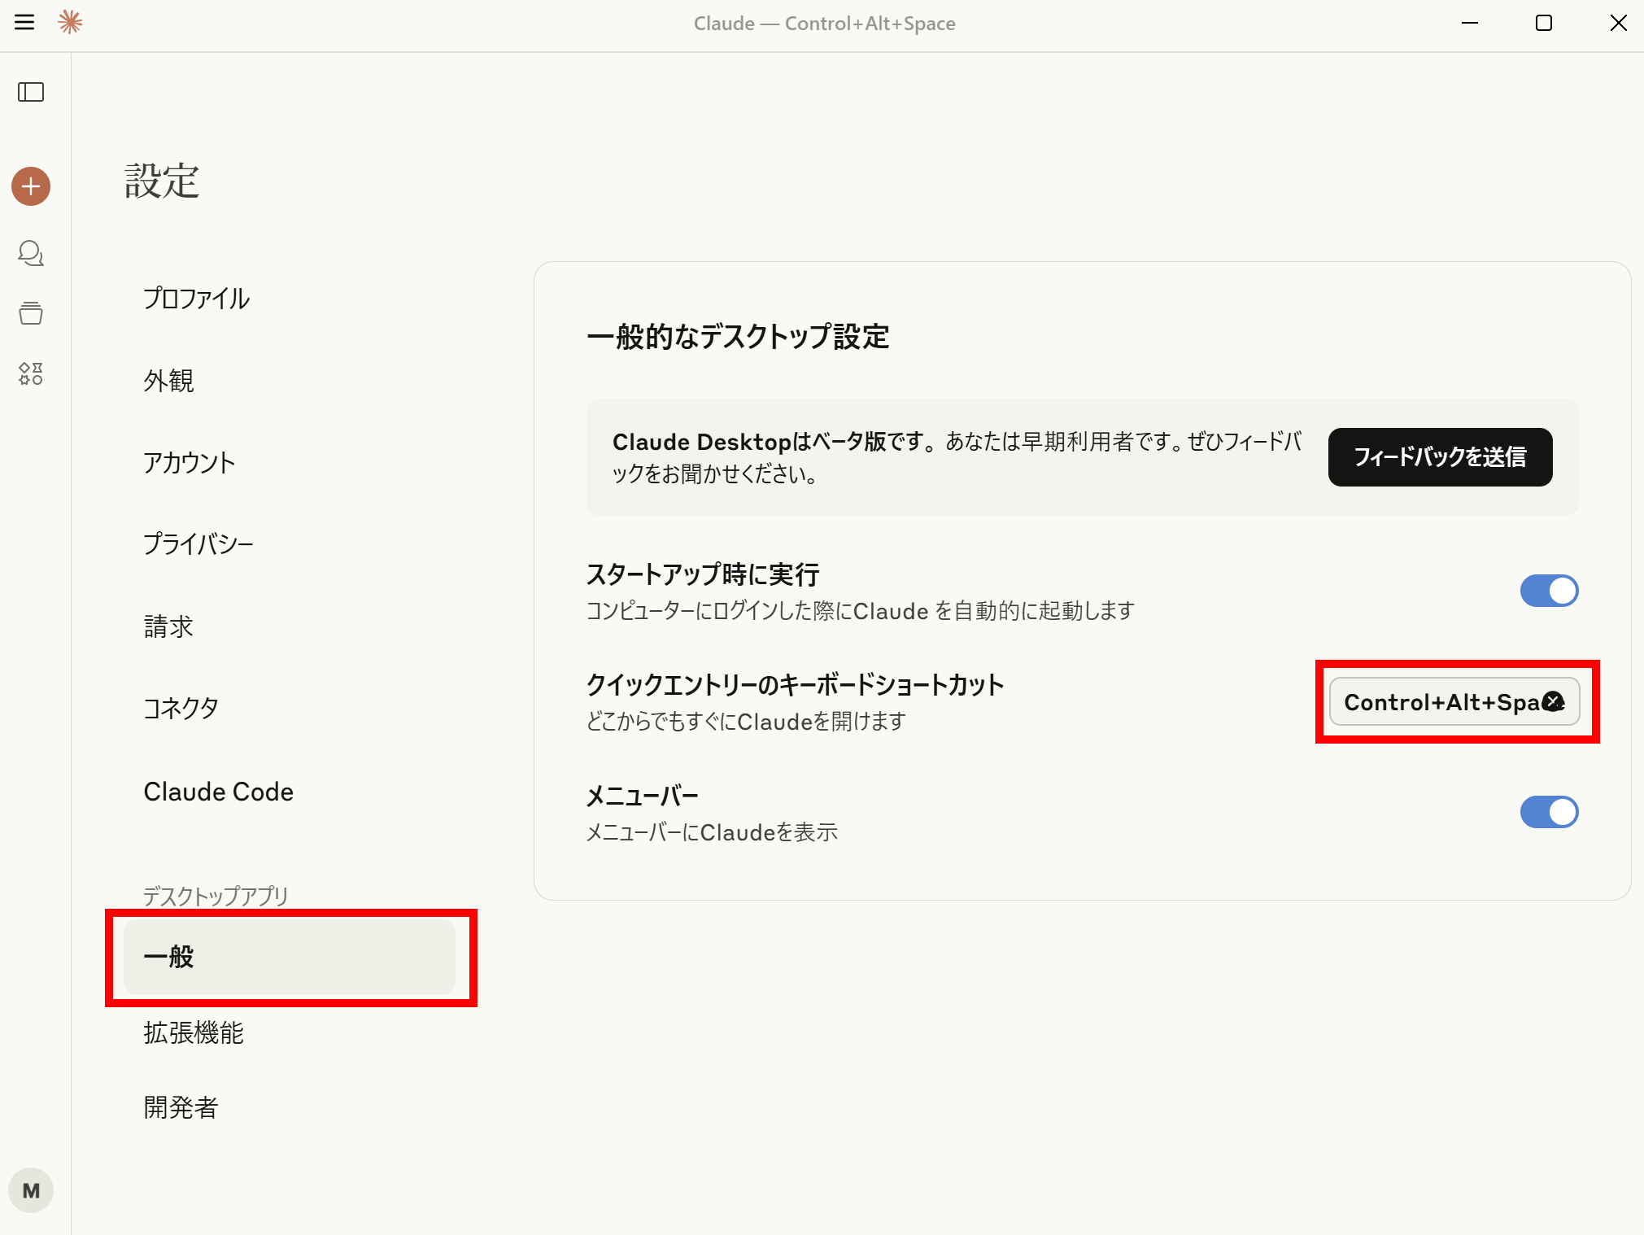Open the コネクタ settings section
The height and width of the screenshot is (1235, 1644).
[289, 708]
